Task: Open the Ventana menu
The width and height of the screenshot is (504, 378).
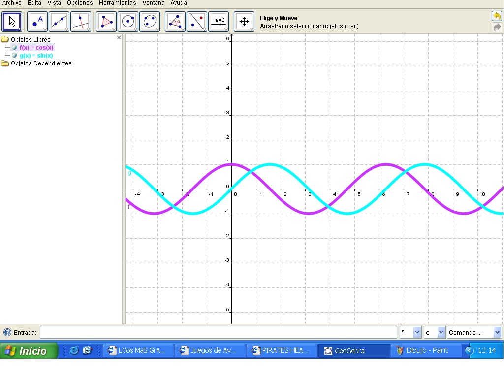Action: (154, 3)
